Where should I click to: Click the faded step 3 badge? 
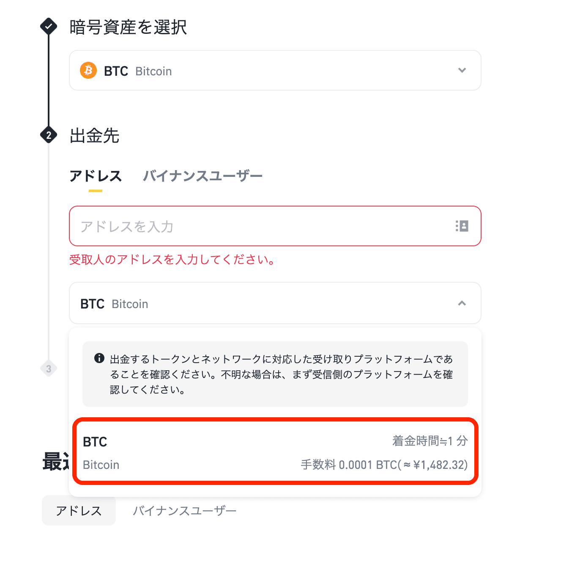coord(49,368)
